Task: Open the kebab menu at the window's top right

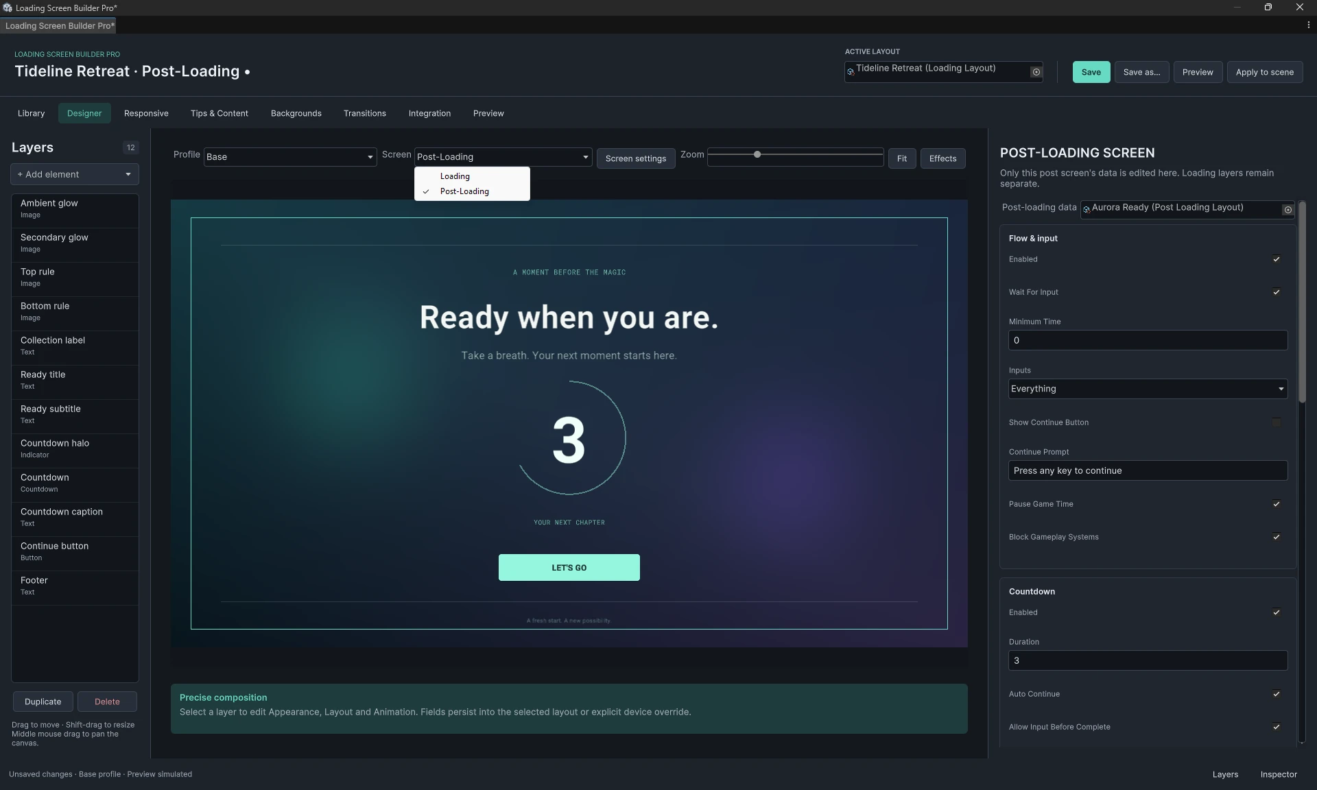Action: coord(1308,25)
